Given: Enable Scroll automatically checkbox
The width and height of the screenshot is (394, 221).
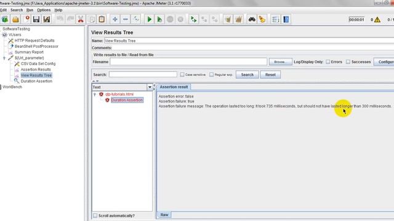Looking at the screenshot, I should (x=95, y=215).
